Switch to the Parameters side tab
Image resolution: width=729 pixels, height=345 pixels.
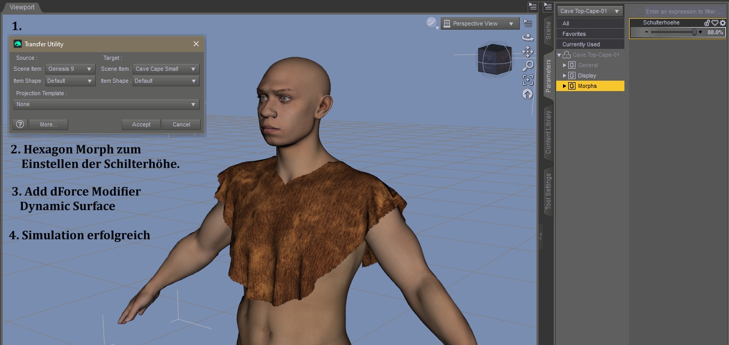548,76
